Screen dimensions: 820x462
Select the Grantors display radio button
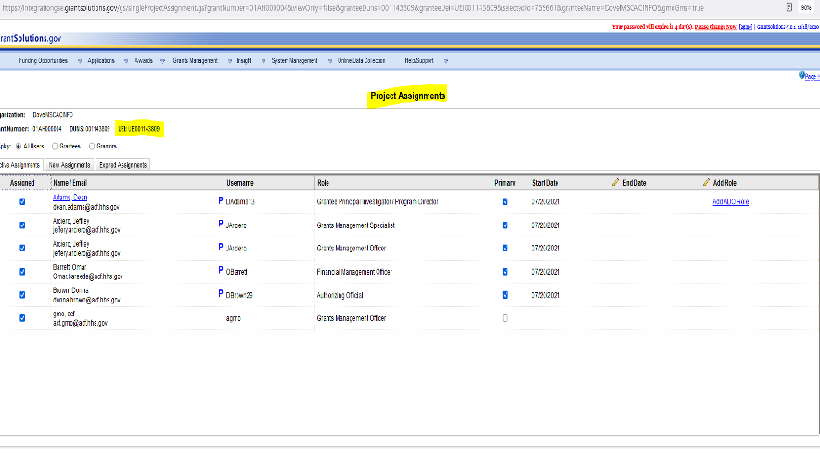point(92,146)
